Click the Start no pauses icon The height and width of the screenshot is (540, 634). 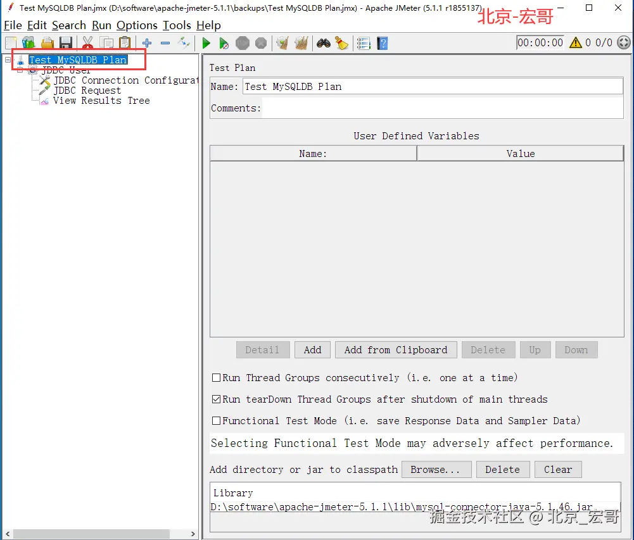point(224,43)
